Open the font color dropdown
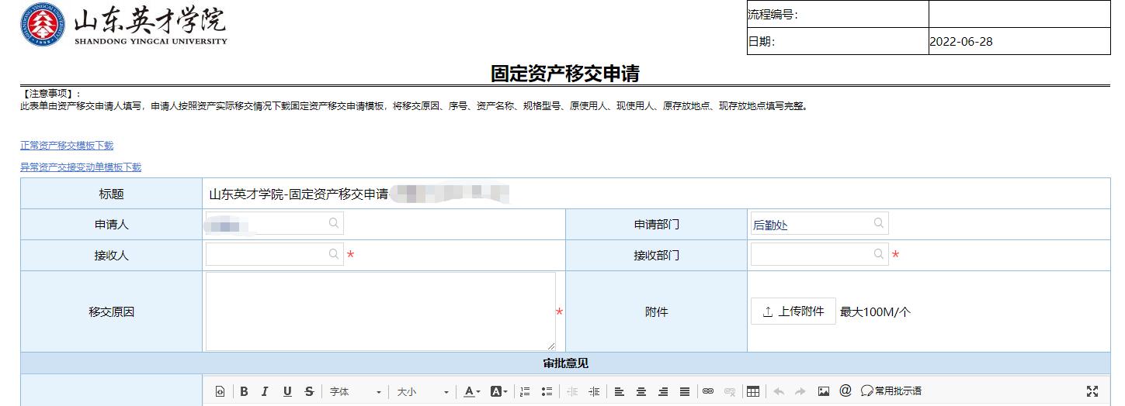Viewport: 1125px width, 406px height. coord(472,392)
